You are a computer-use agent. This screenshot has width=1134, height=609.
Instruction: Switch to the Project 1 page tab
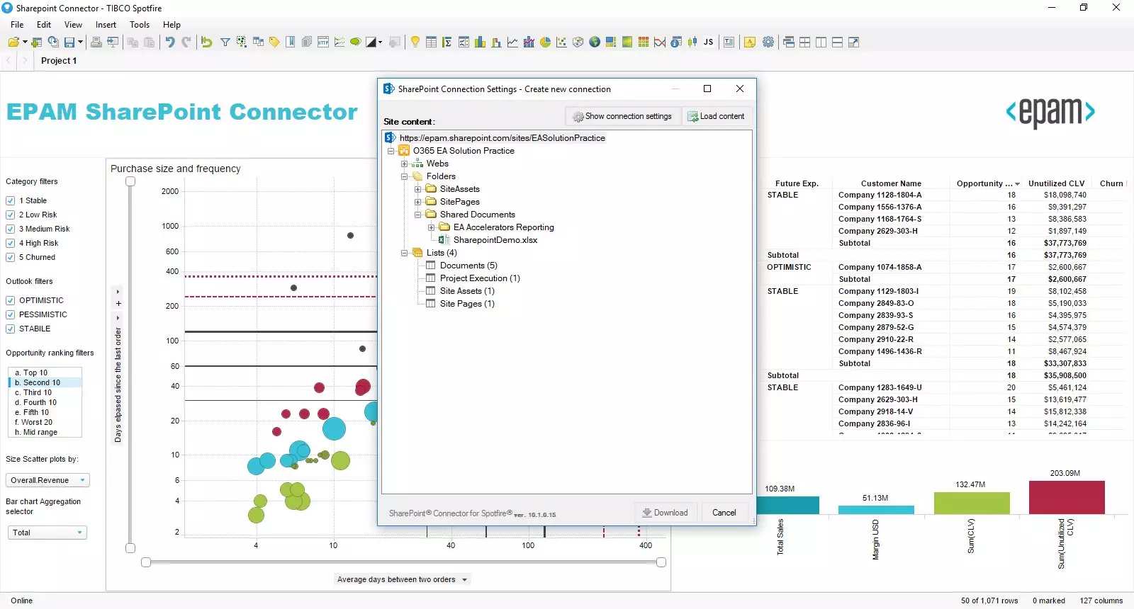(59, 61)
